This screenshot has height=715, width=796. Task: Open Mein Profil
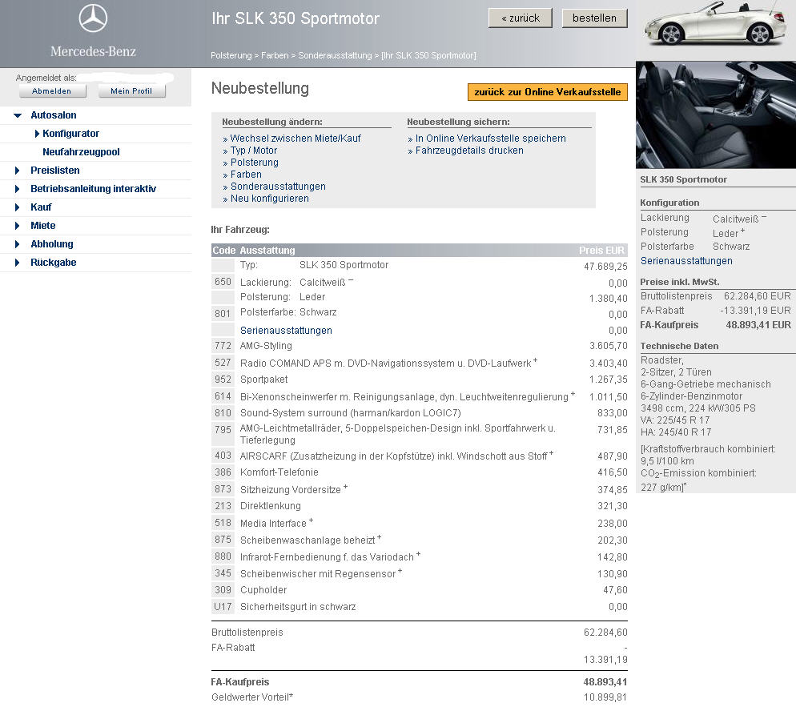131,91
